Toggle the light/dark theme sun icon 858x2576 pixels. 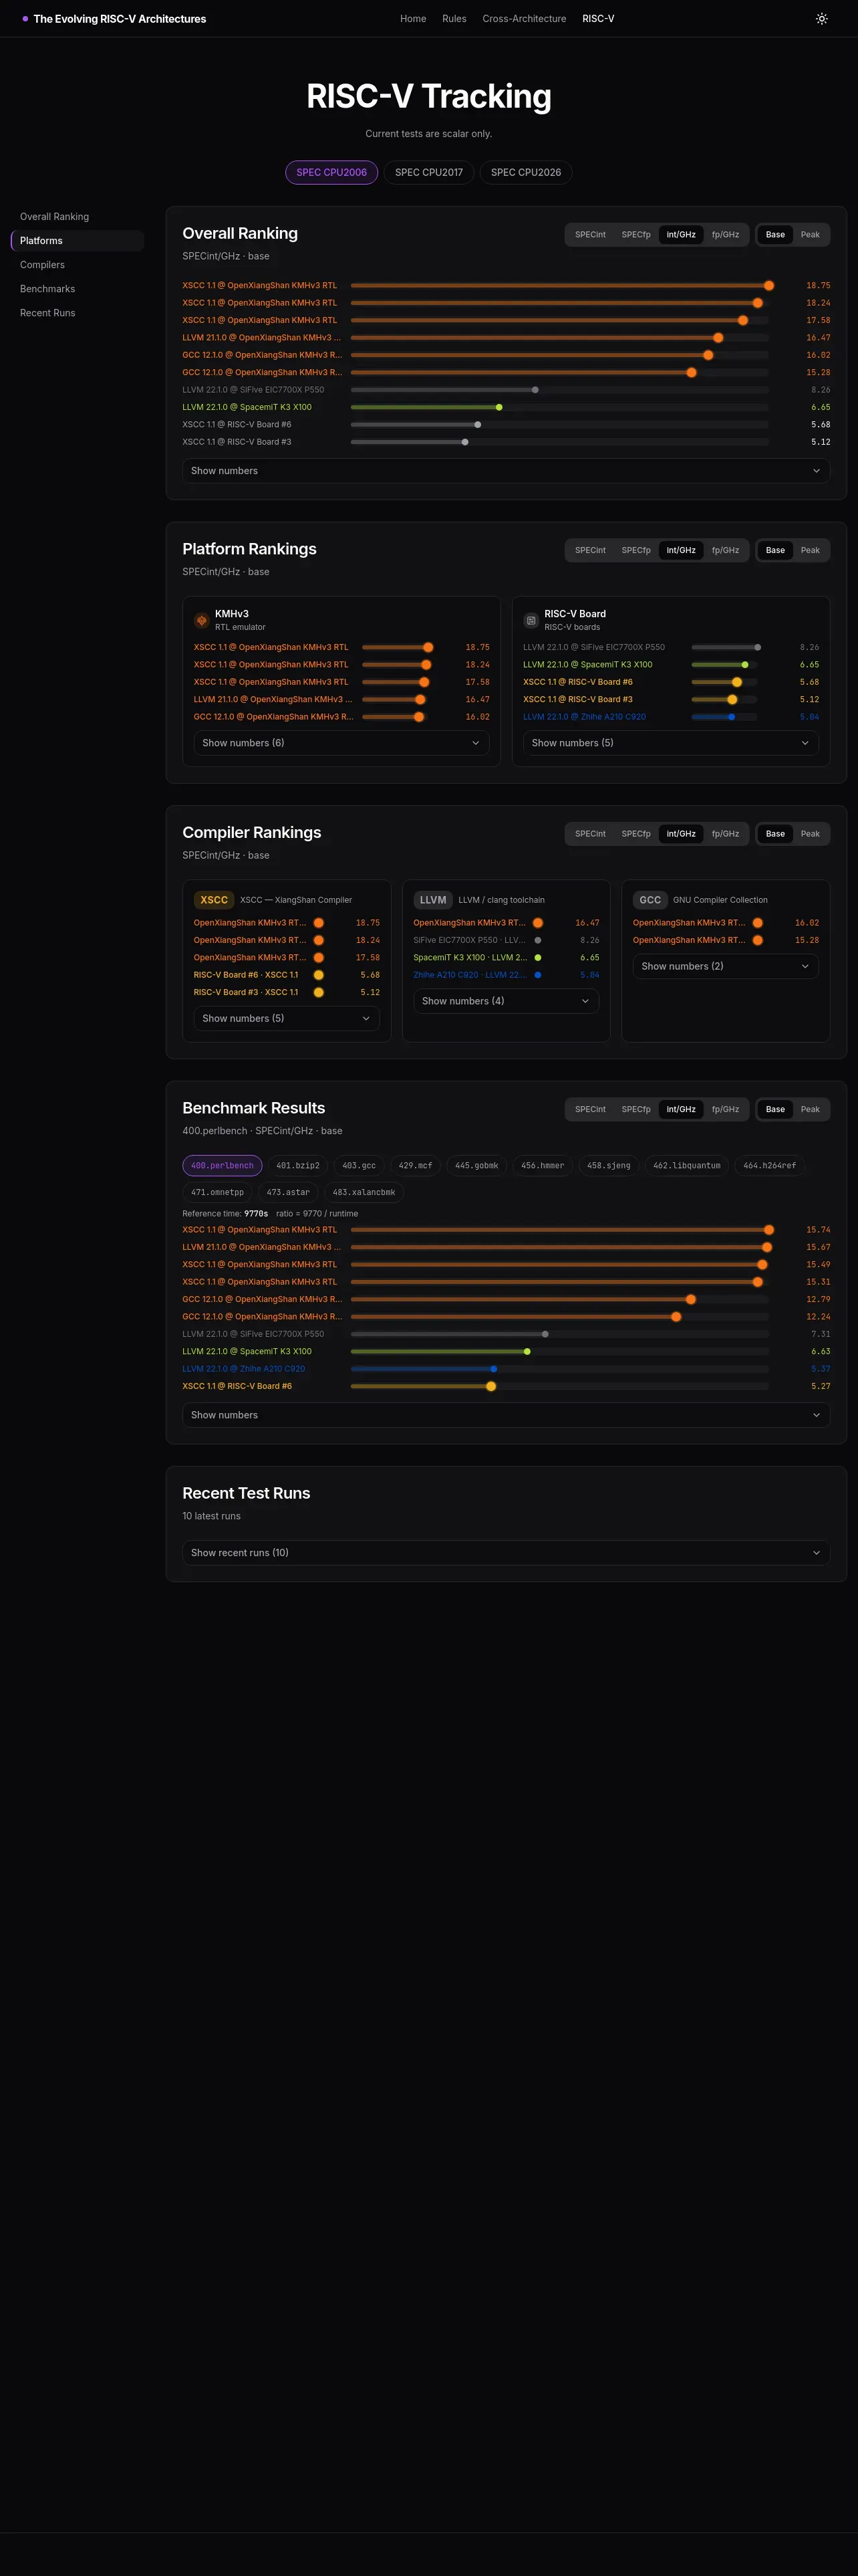(x=821, y=19)
